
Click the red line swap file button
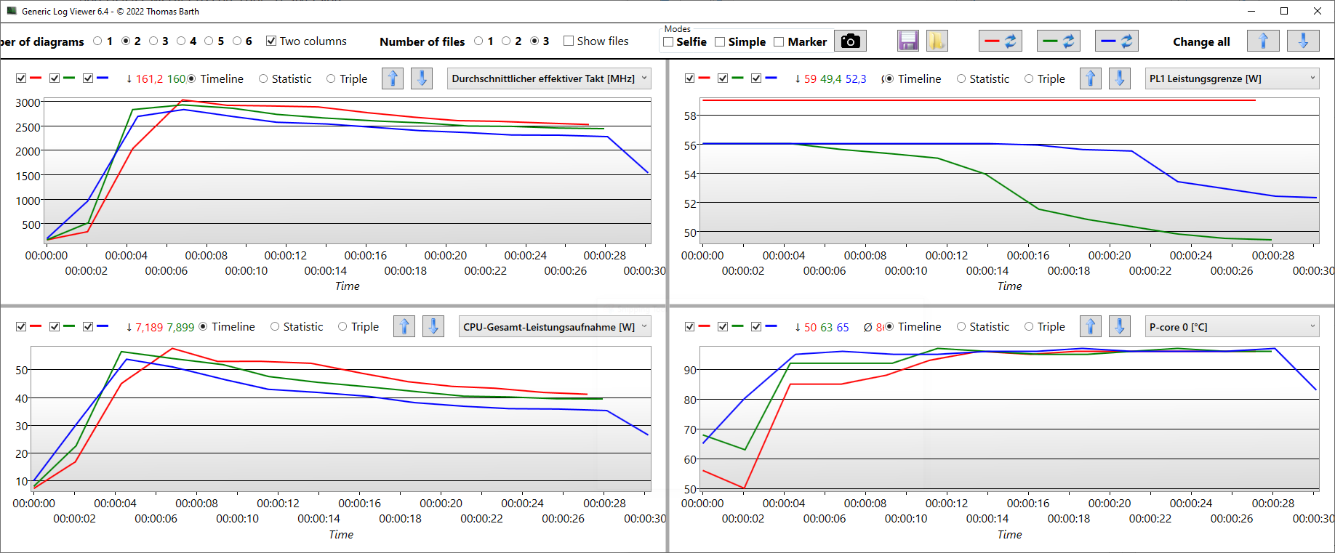coord(1000,41)
